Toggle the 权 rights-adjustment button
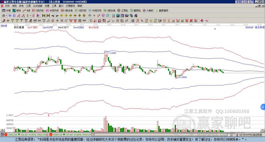Viewport: 265px width, 142px height. pyautogui.click(x=34, y=16)
